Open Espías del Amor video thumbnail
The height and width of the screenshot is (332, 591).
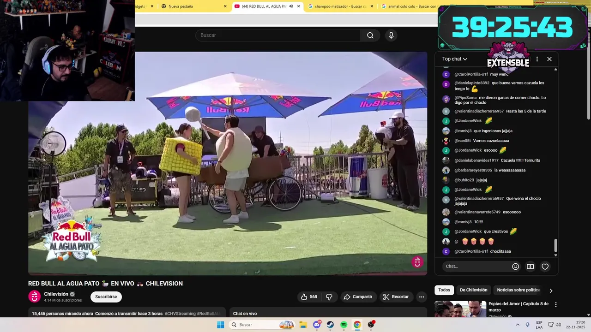click(460, 309)
